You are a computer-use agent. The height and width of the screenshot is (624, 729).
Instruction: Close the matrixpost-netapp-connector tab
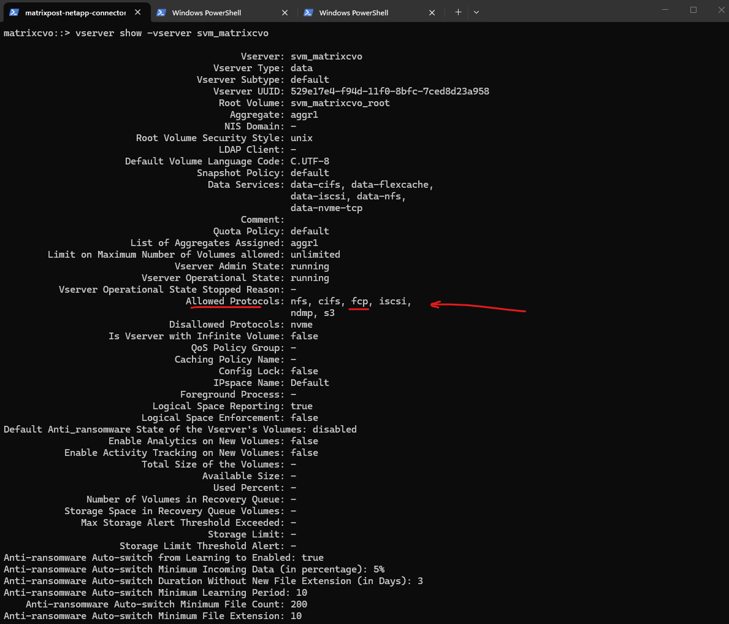(138, 12)
